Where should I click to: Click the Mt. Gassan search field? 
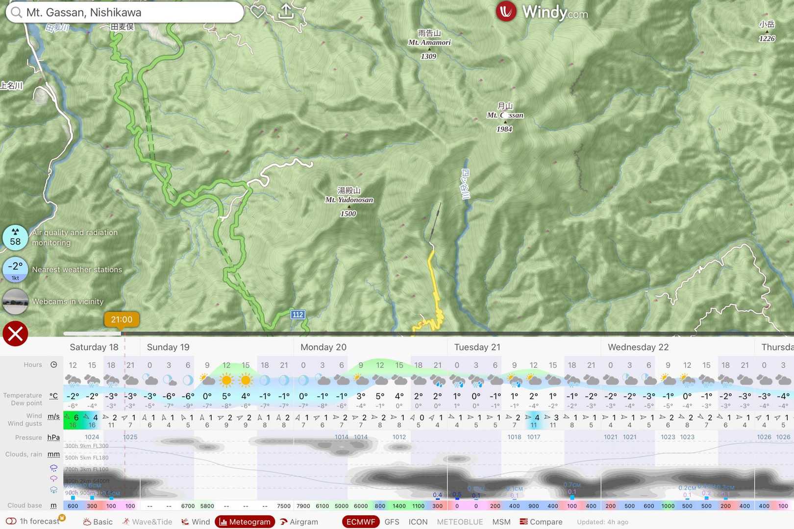125,12
